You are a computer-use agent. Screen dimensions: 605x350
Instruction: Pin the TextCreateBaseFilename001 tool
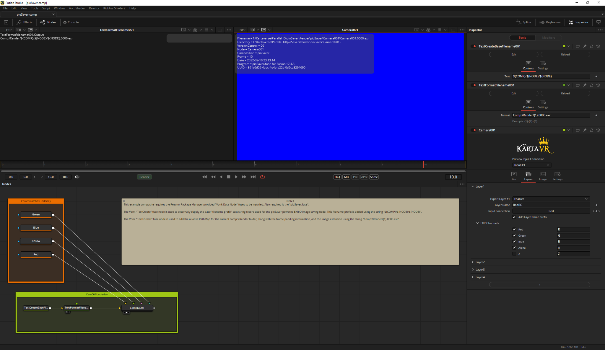(x=585, y=46)
